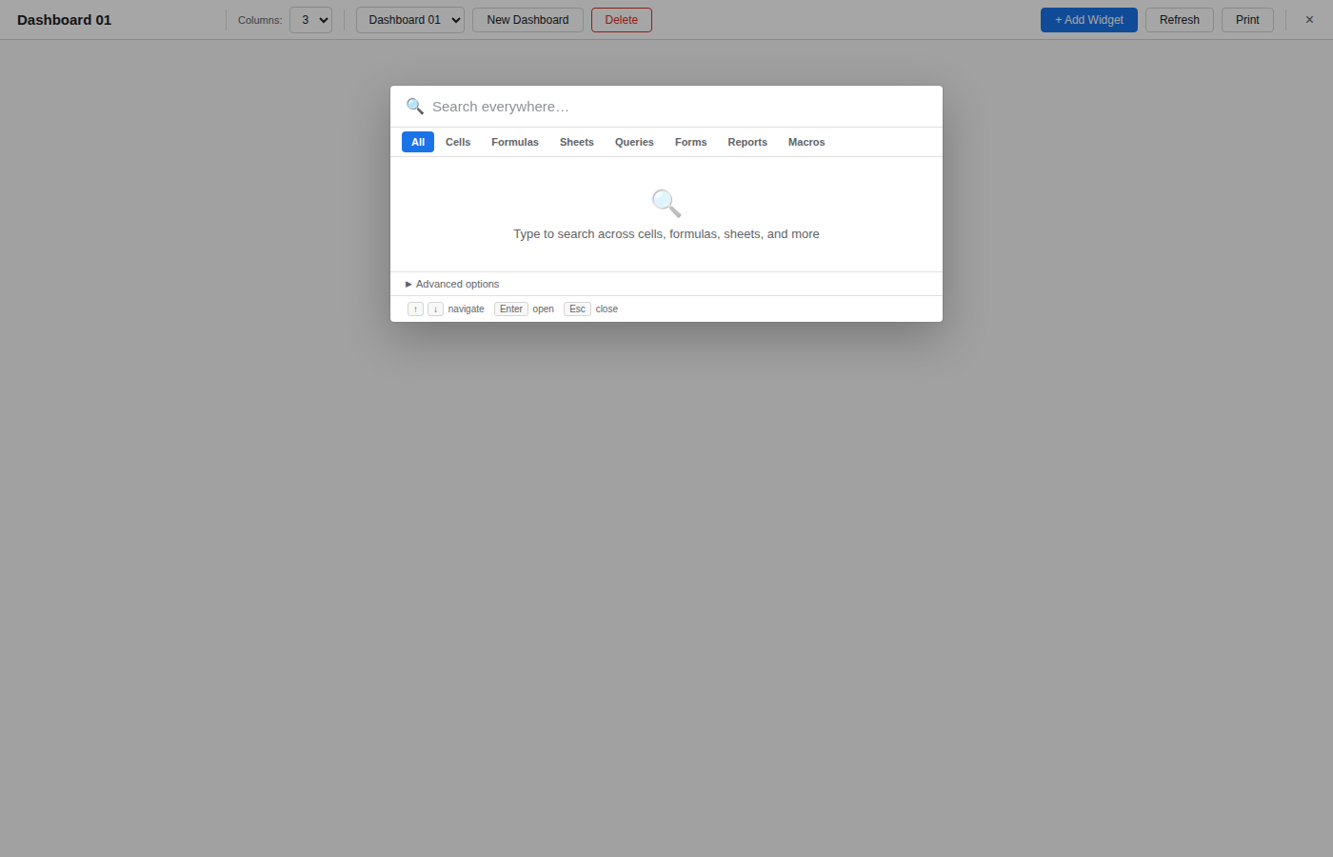Click the + Add Widget button

tap(1089, 20)
